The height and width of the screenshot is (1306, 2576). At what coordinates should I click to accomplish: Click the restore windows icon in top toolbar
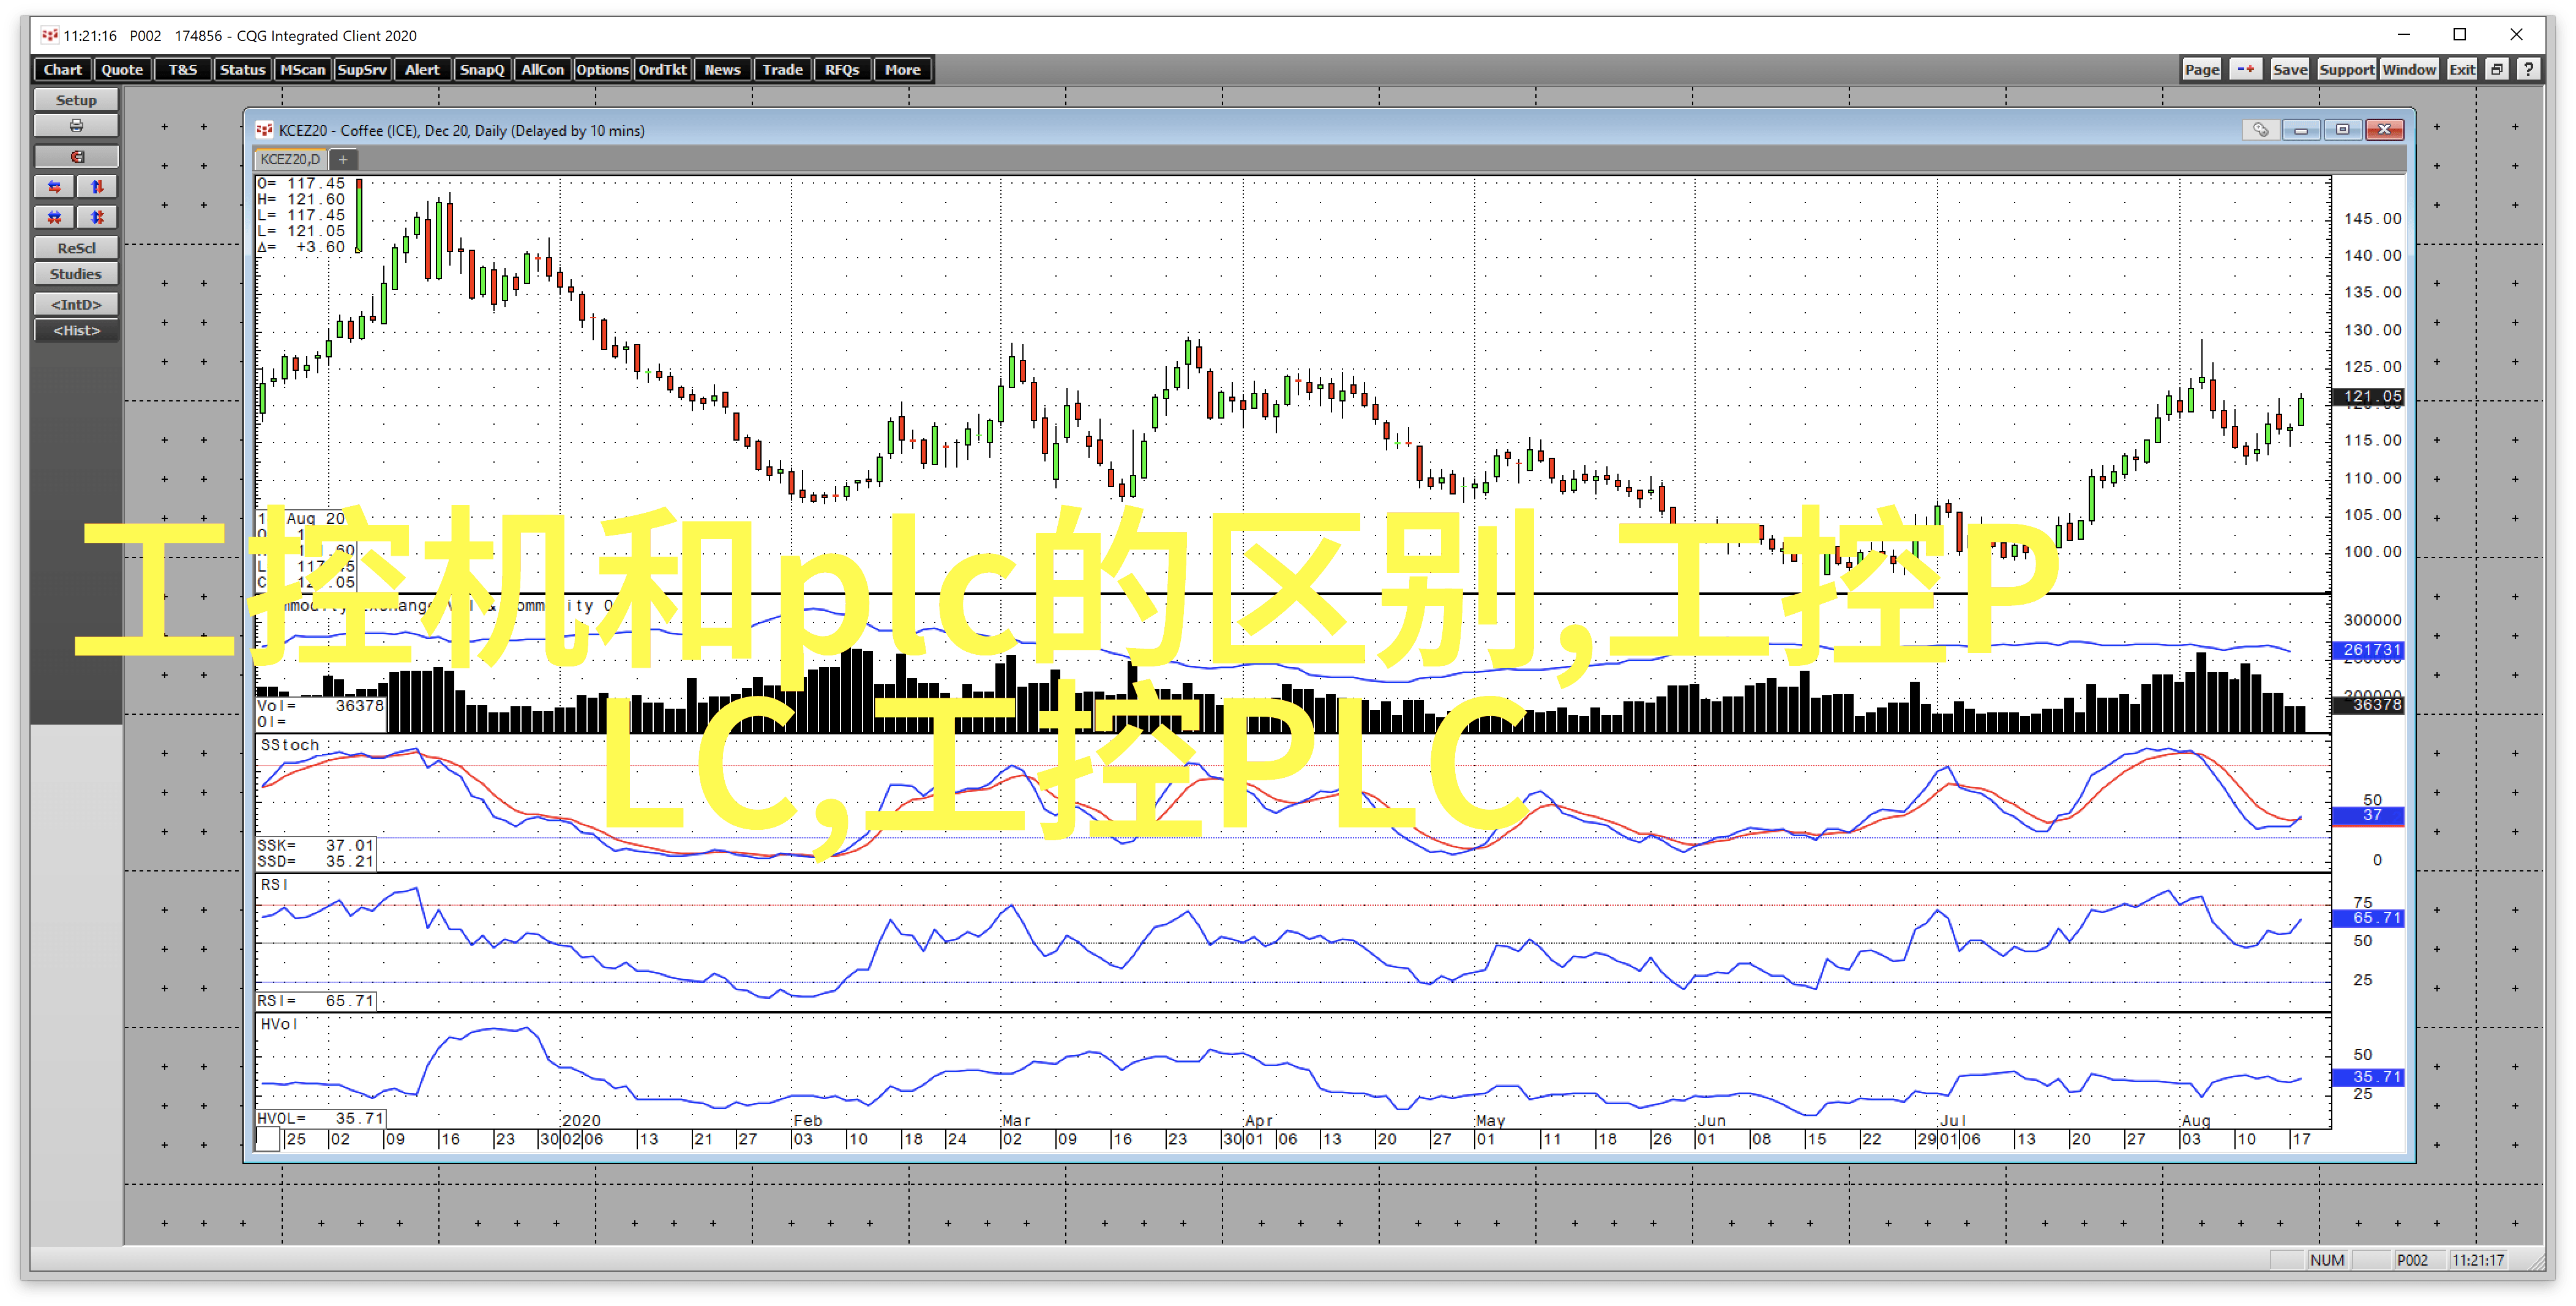(2497, 69)
